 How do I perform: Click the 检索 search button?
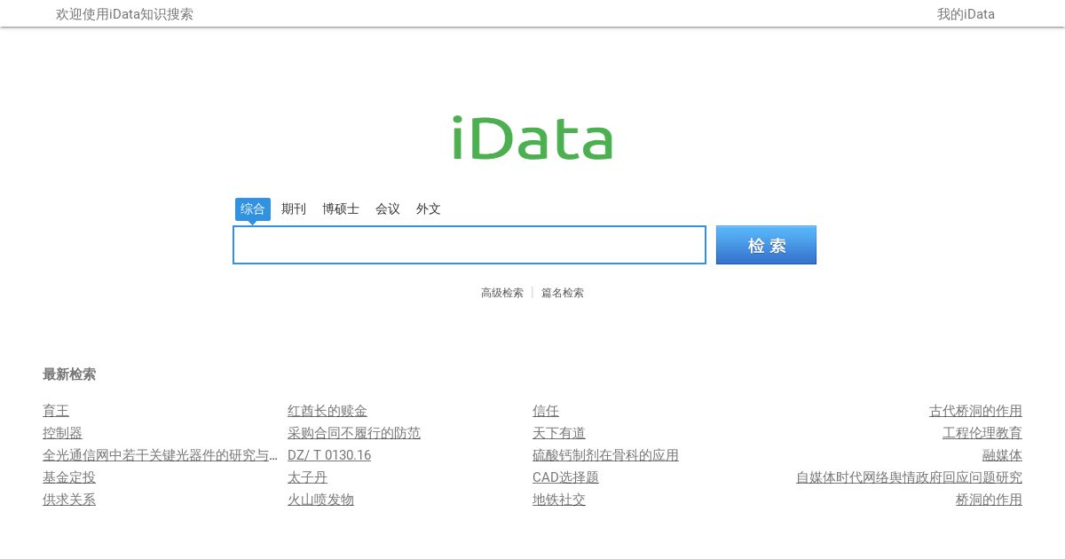pos(766,245)
